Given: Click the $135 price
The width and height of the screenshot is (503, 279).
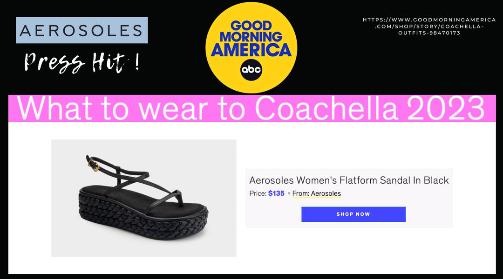Looking at the screenshot, I should tap(276, 193).
